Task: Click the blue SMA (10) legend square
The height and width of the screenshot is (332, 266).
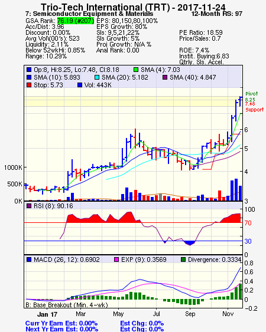Action: point(29,77)
